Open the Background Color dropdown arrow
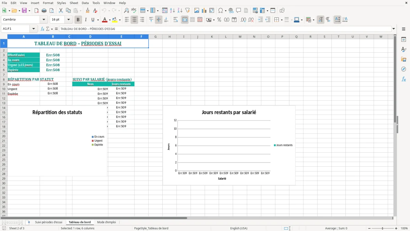This screenshot has height=231, width=410. [120, 20]
